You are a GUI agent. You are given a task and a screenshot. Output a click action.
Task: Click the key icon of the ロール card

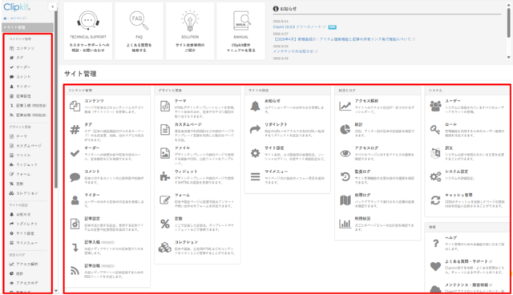435,130
